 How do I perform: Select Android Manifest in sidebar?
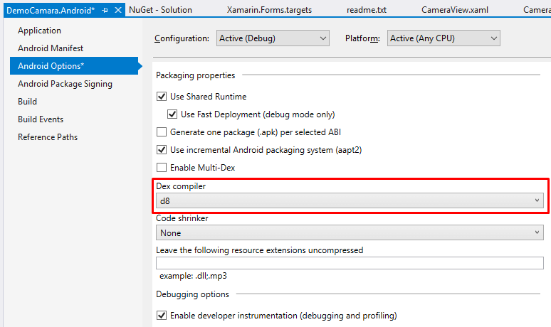click(x=51, y=48)
